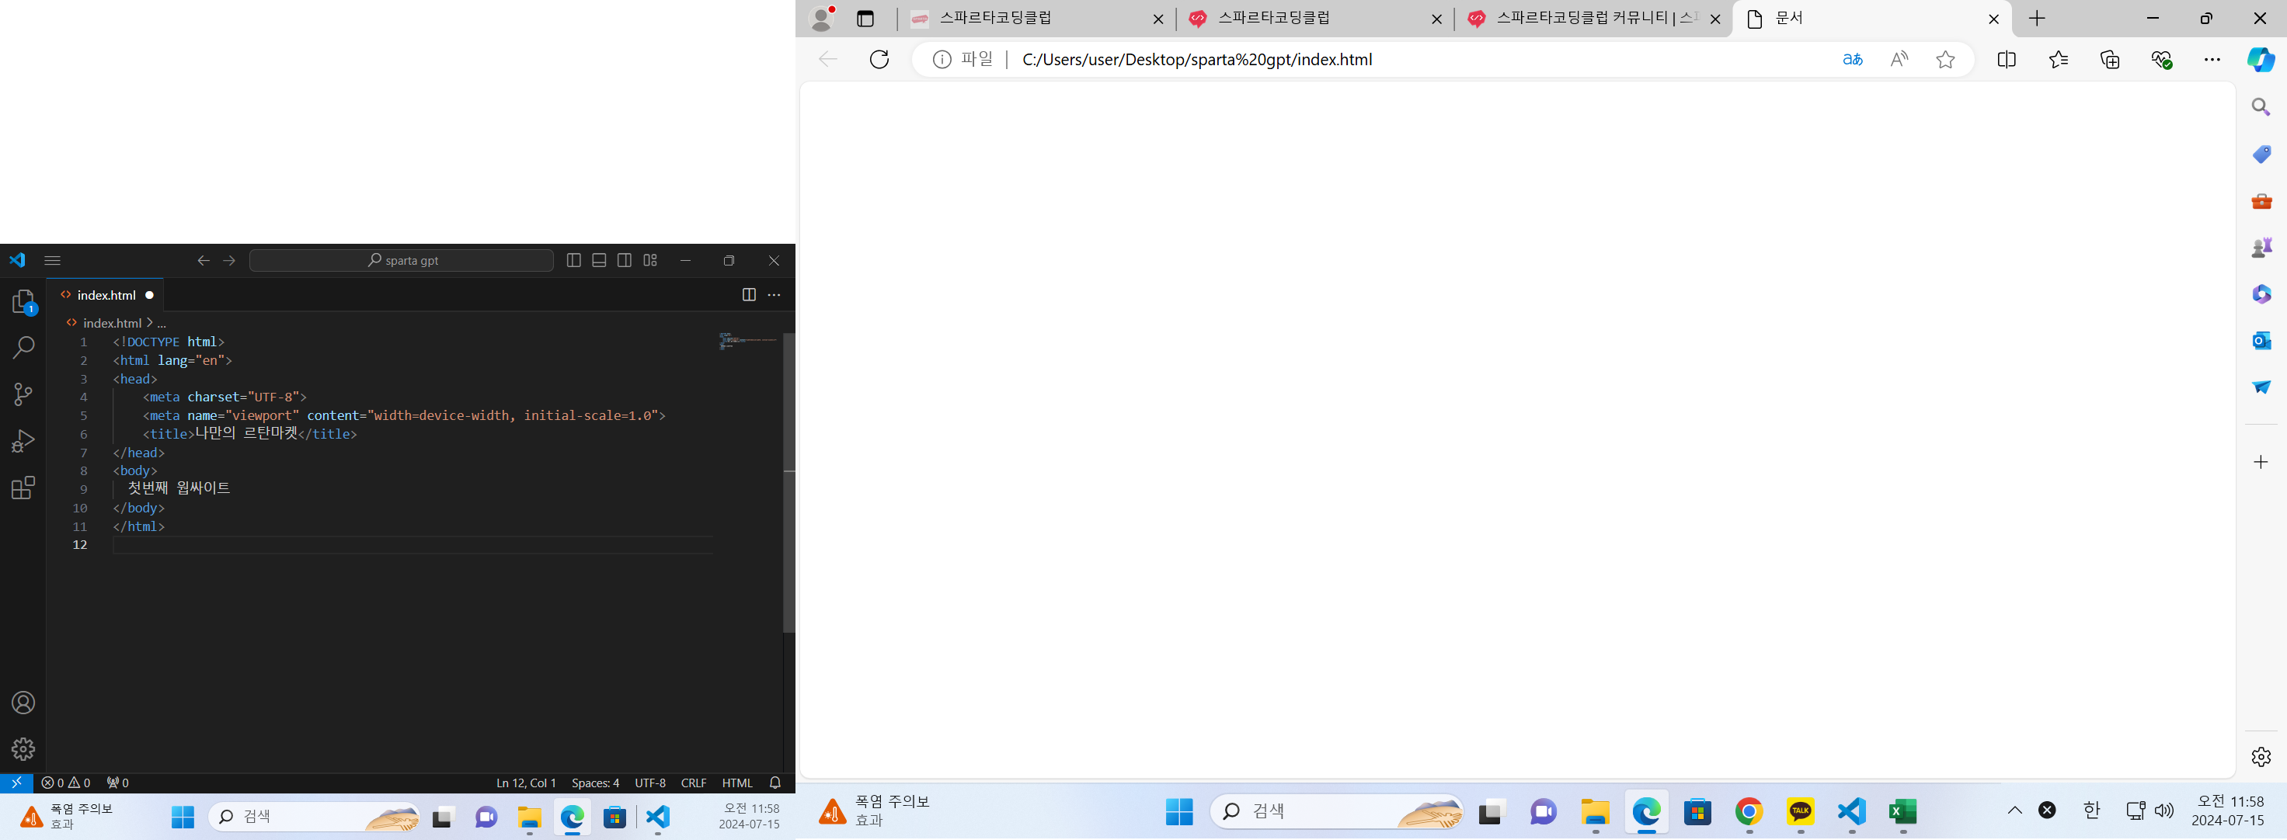Start Read aloud in Edge
This screenshot has width=2287, height=840.
coord(1899,60)
